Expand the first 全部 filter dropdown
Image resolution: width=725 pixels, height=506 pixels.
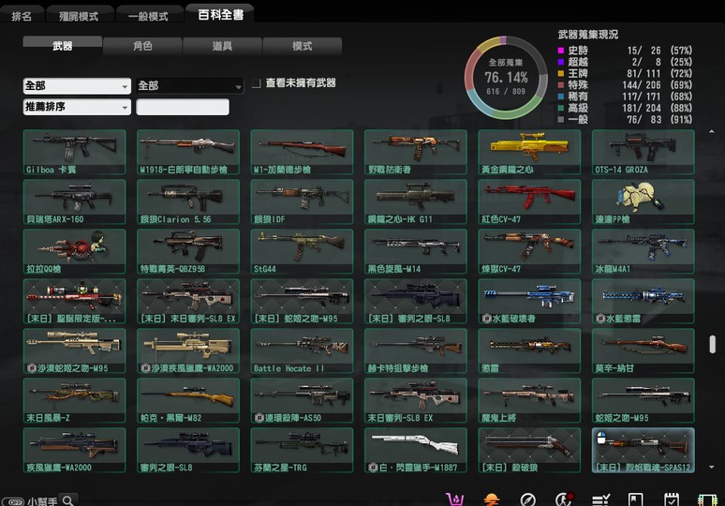point(77,85)
